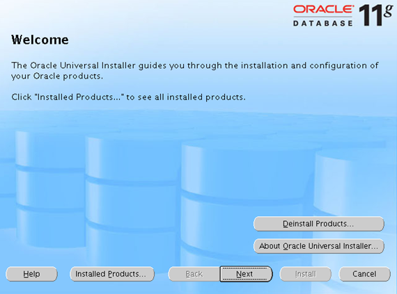This screenshot has height=294, width=397.
Task: Click the paragraph describing Oracle Universal Installer
Action: coord(195,71)
